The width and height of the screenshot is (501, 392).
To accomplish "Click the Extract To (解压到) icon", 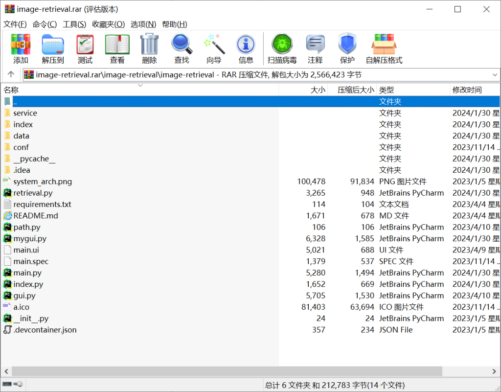I will tap(53, 49).
